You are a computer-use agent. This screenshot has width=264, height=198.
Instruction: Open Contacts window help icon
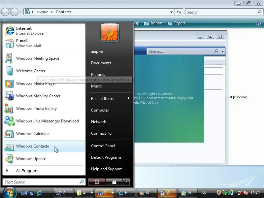click(258, 23)
